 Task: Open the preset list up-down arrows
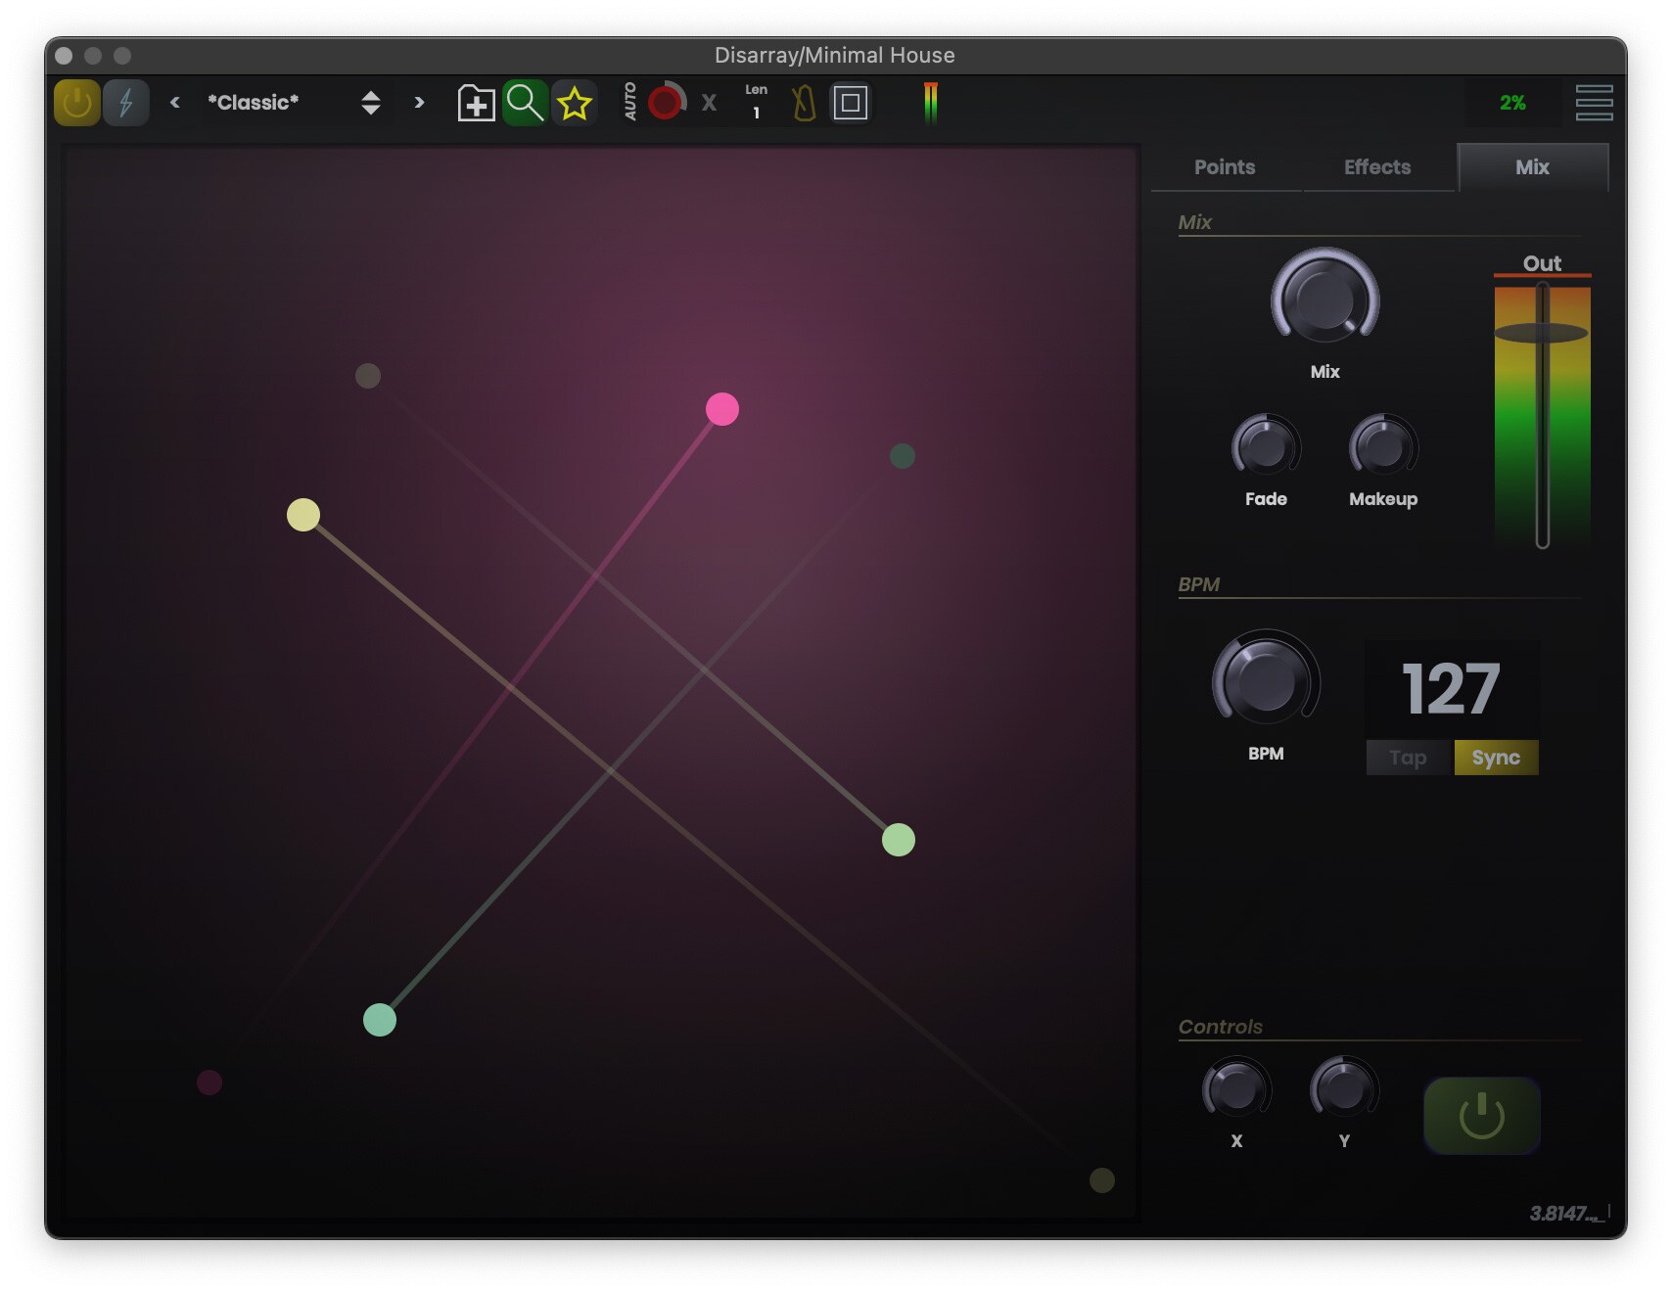coord(371,103)
